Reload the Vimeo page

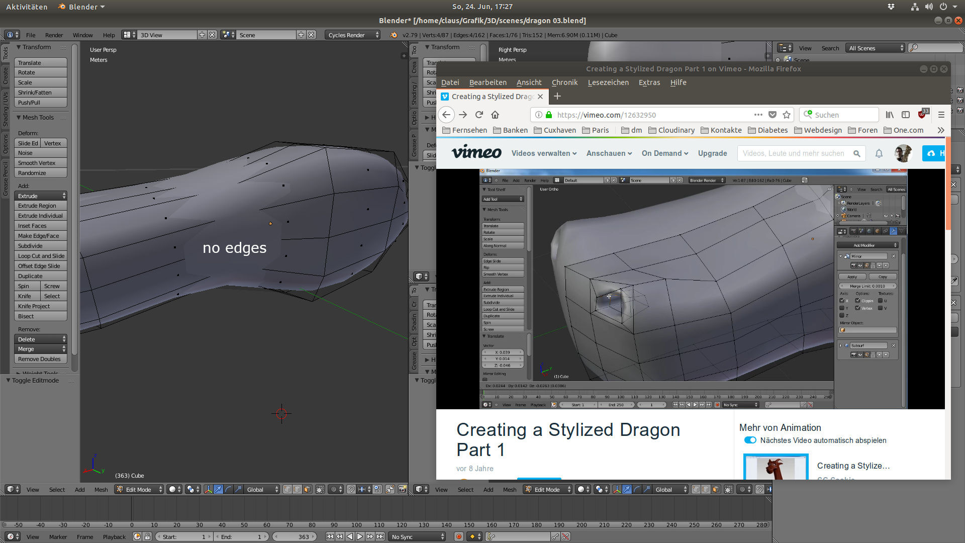click(479, 115)
